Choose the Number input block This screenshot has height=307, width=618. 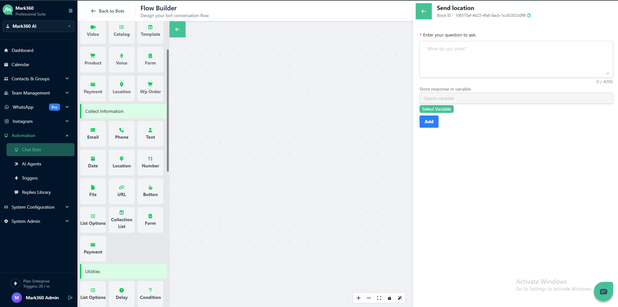coord(150,162)
